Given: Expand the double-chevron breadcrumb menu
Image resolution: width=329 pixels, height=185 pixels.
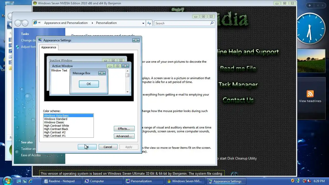Looking at the screenshot, I should [x=40, y=23].
